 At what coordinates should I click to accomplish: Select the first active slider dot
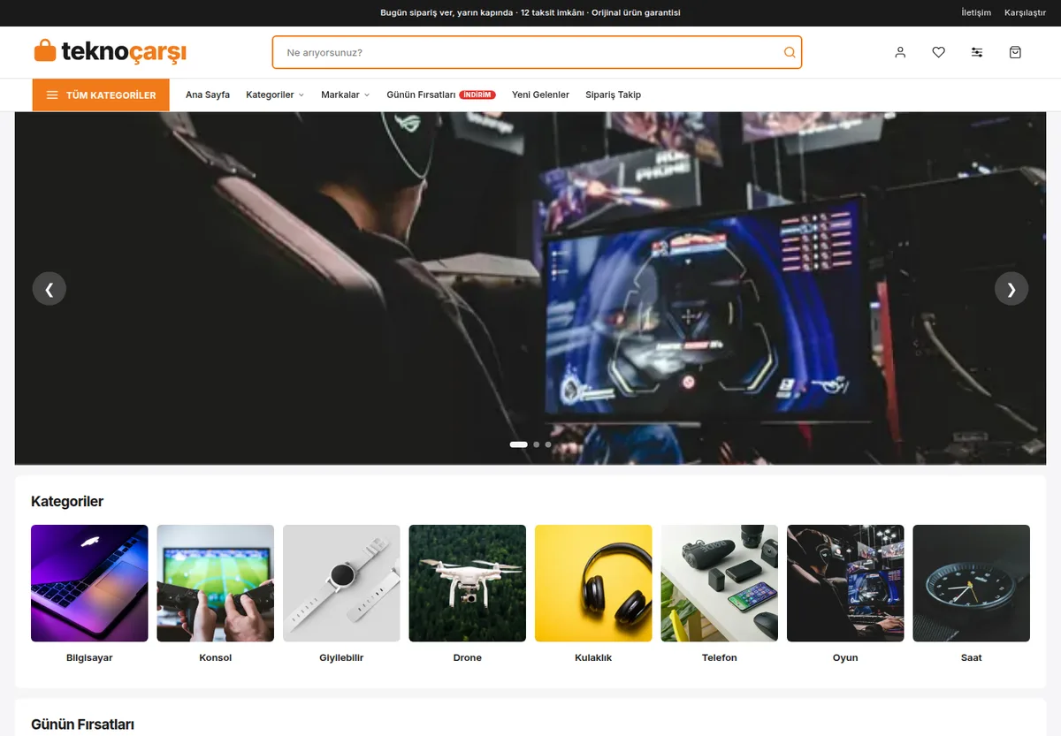[519, 444]
